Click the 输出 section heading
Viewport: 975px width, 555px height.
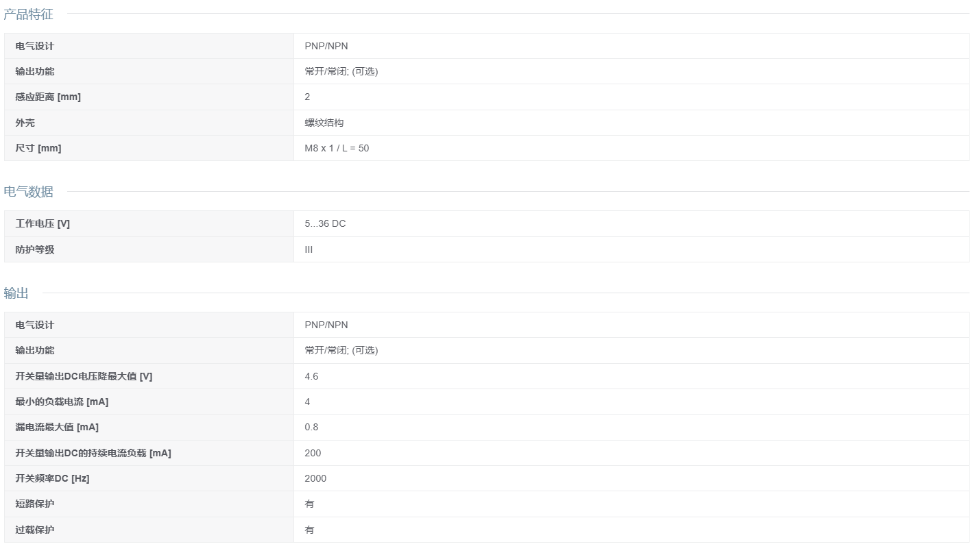click(16, 293)
